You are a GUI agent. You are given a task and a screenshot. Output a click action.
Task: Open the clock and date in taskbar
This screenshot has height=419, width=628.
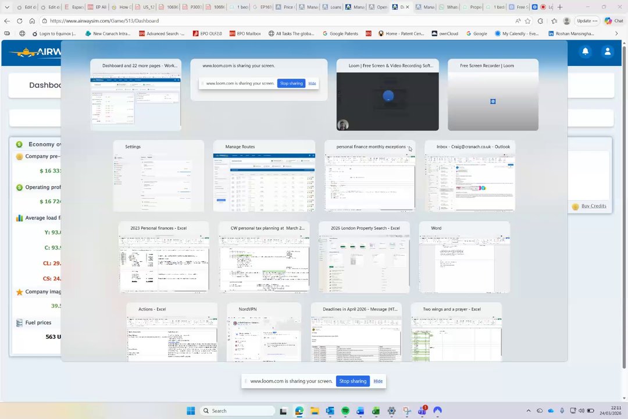pos(610,410)
